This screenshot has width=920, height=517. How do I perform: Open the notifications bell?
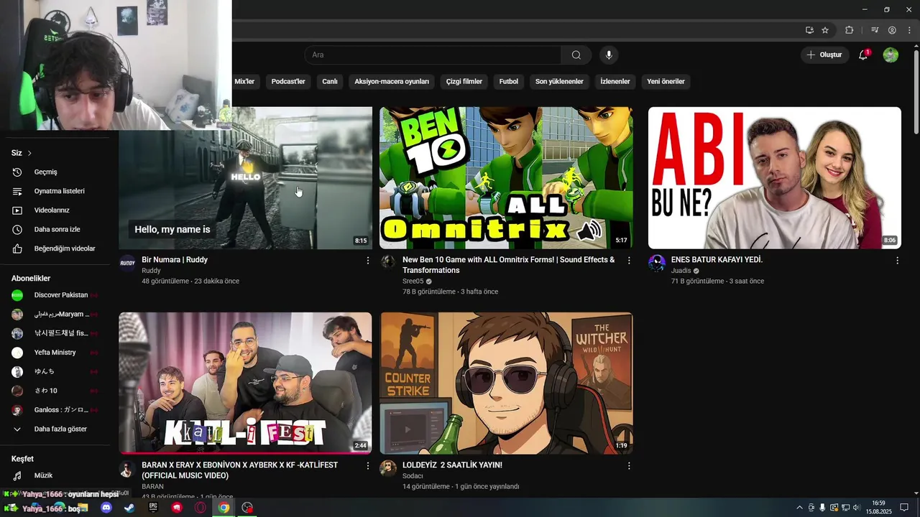tap(864, 55)
